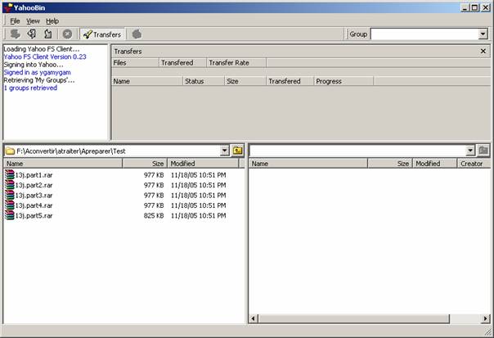Screen dimensions: 494x338
Task: Click the RAR icon of 13j.part2.rar
Action: click(10, 185)
